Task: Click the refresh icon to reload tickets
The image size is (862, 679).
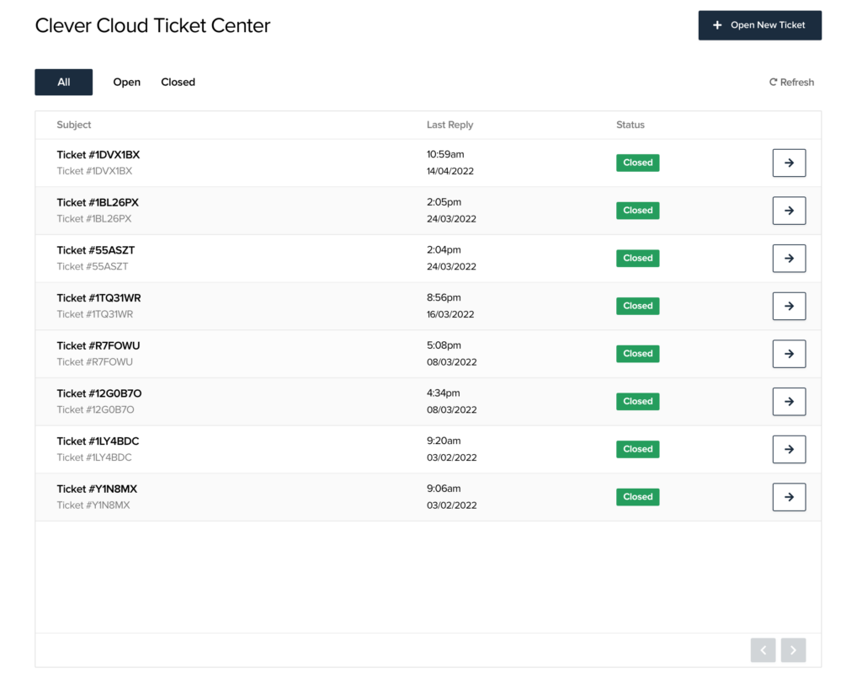Action: tap(773, 82)
